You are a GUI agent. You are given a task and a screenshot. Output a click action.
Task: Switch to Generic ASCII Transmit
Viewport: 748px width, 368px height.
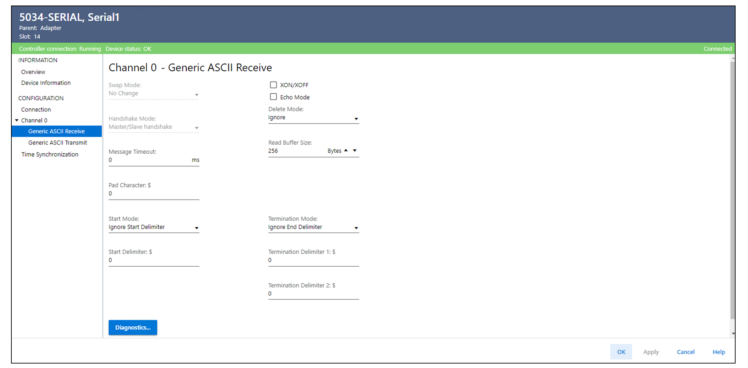[x=58, y=143]
